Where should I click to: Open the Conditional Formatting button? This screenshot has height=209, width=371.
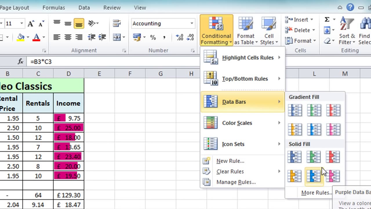pyautogui.click(x=216, y=30)
